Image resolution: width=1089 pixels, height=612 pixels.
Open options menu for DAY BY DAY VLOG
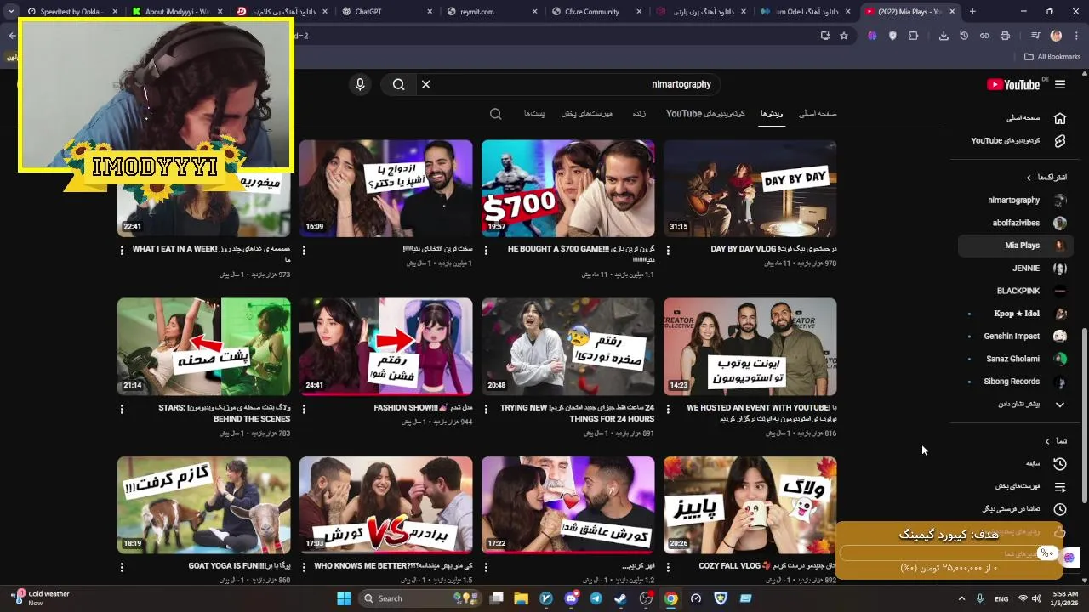pyautogui.click(x=668, y=250)
